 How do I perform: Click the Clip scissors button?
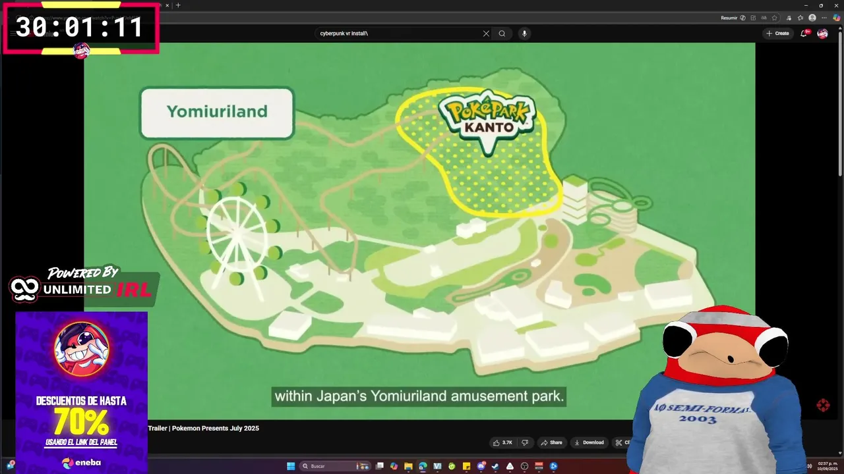[x=622, y=442]
